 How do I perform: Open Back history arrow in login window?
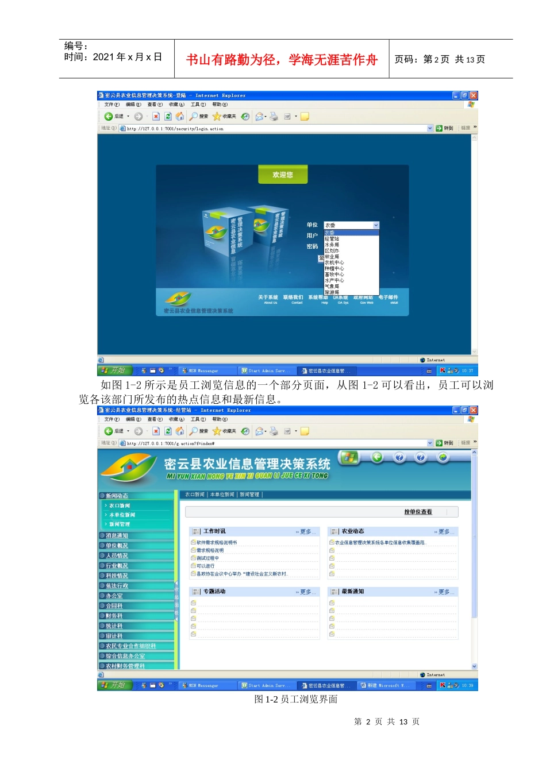click(128, 117)
